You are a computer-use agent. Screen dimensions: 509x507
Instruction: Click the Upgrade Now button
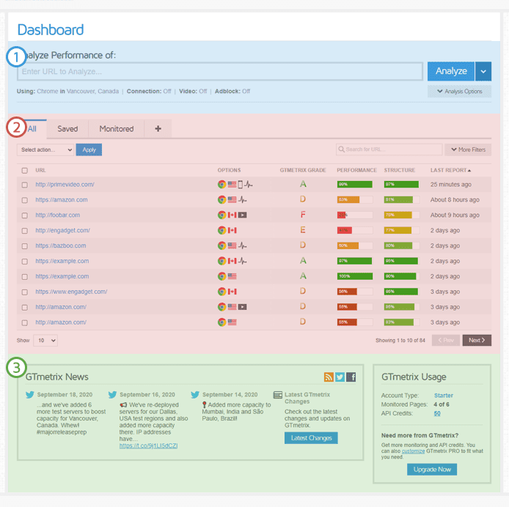click(x=432, y=469)
